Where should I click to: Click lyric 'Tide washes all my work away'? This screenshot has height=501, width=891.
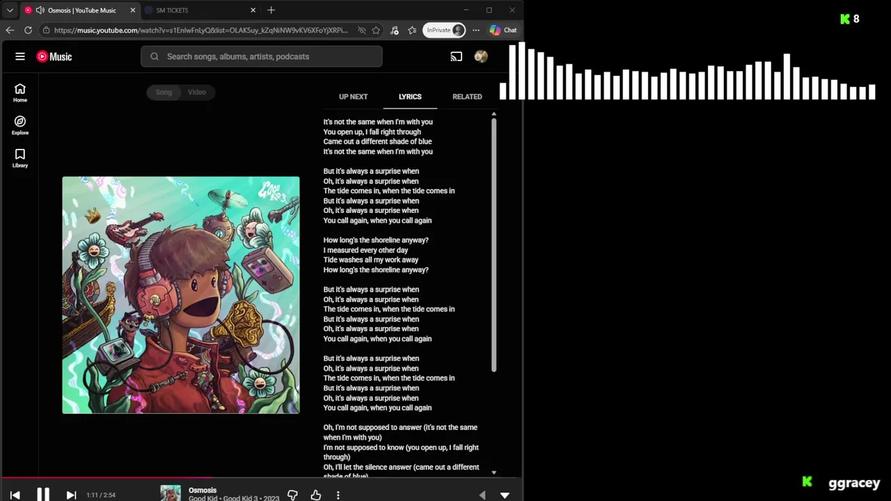click(371, 260)
